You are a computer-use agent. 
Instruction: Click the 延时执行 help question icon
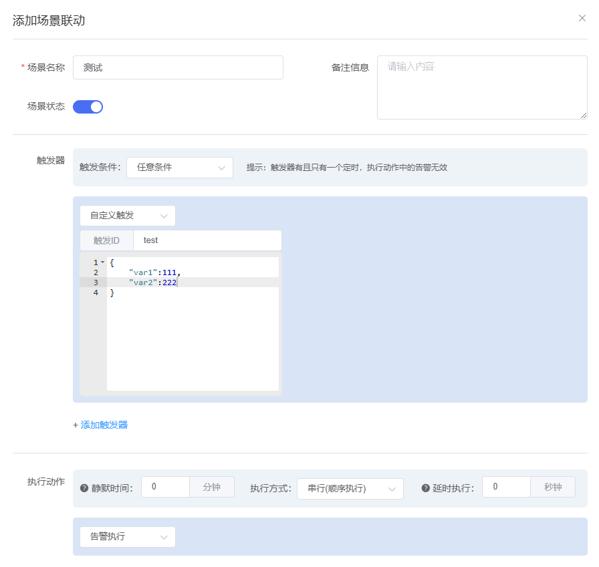pyautogui.click(x=426, y=488)
